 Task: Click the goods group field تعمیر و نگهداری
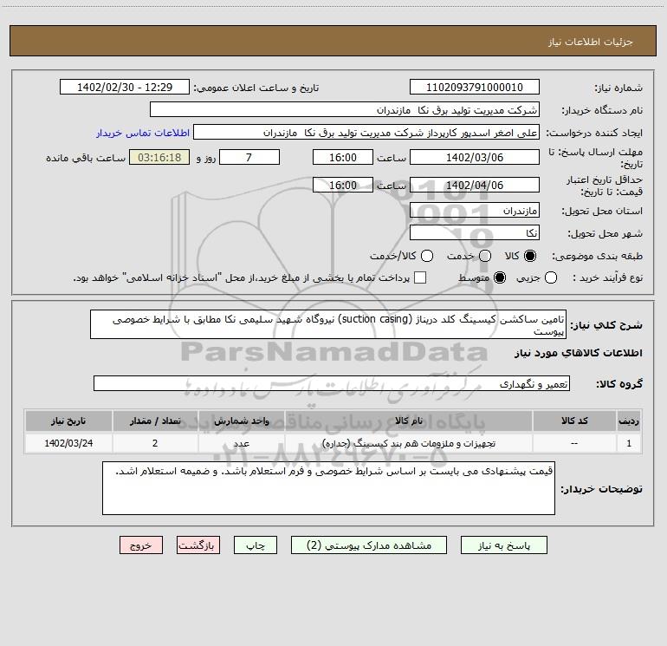[x=332, y=383]
